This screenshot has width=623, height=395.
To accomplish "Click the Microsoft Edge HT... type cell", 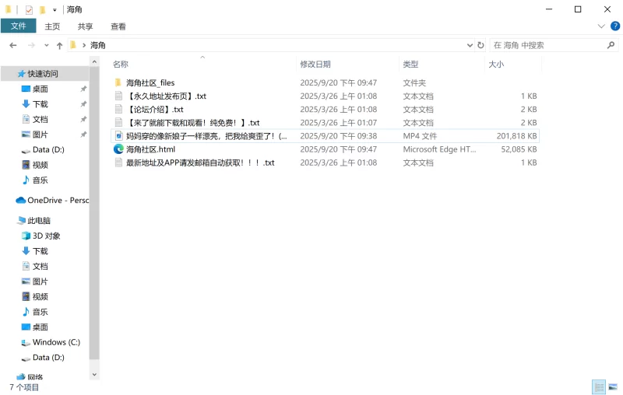I will pos(439,149).
